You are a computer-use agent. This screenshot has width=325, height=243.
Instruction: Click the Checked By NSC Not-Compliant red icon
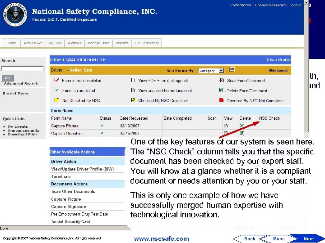coord(221,100)
